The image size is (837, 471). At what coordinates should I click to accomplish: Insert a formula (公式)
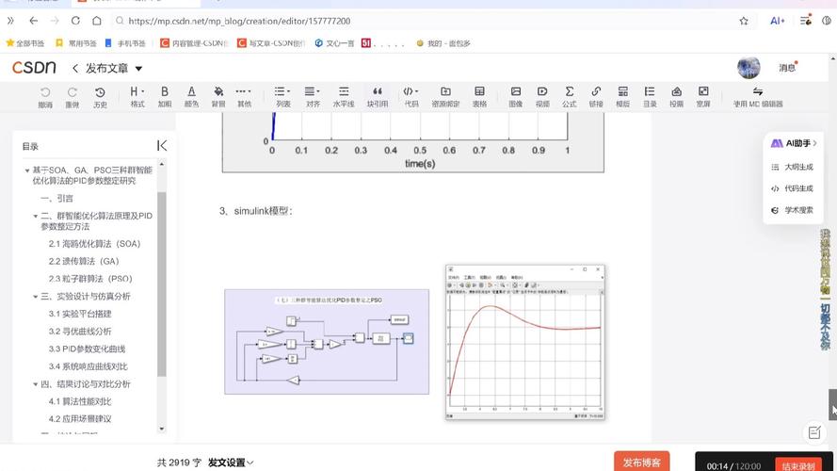point(569,97)
